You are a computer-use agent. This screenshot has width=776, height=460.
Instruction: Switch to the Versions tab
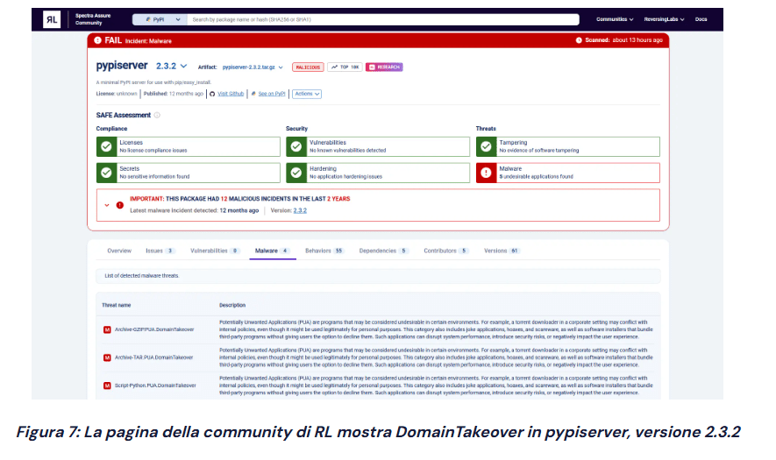coord(501,251)
